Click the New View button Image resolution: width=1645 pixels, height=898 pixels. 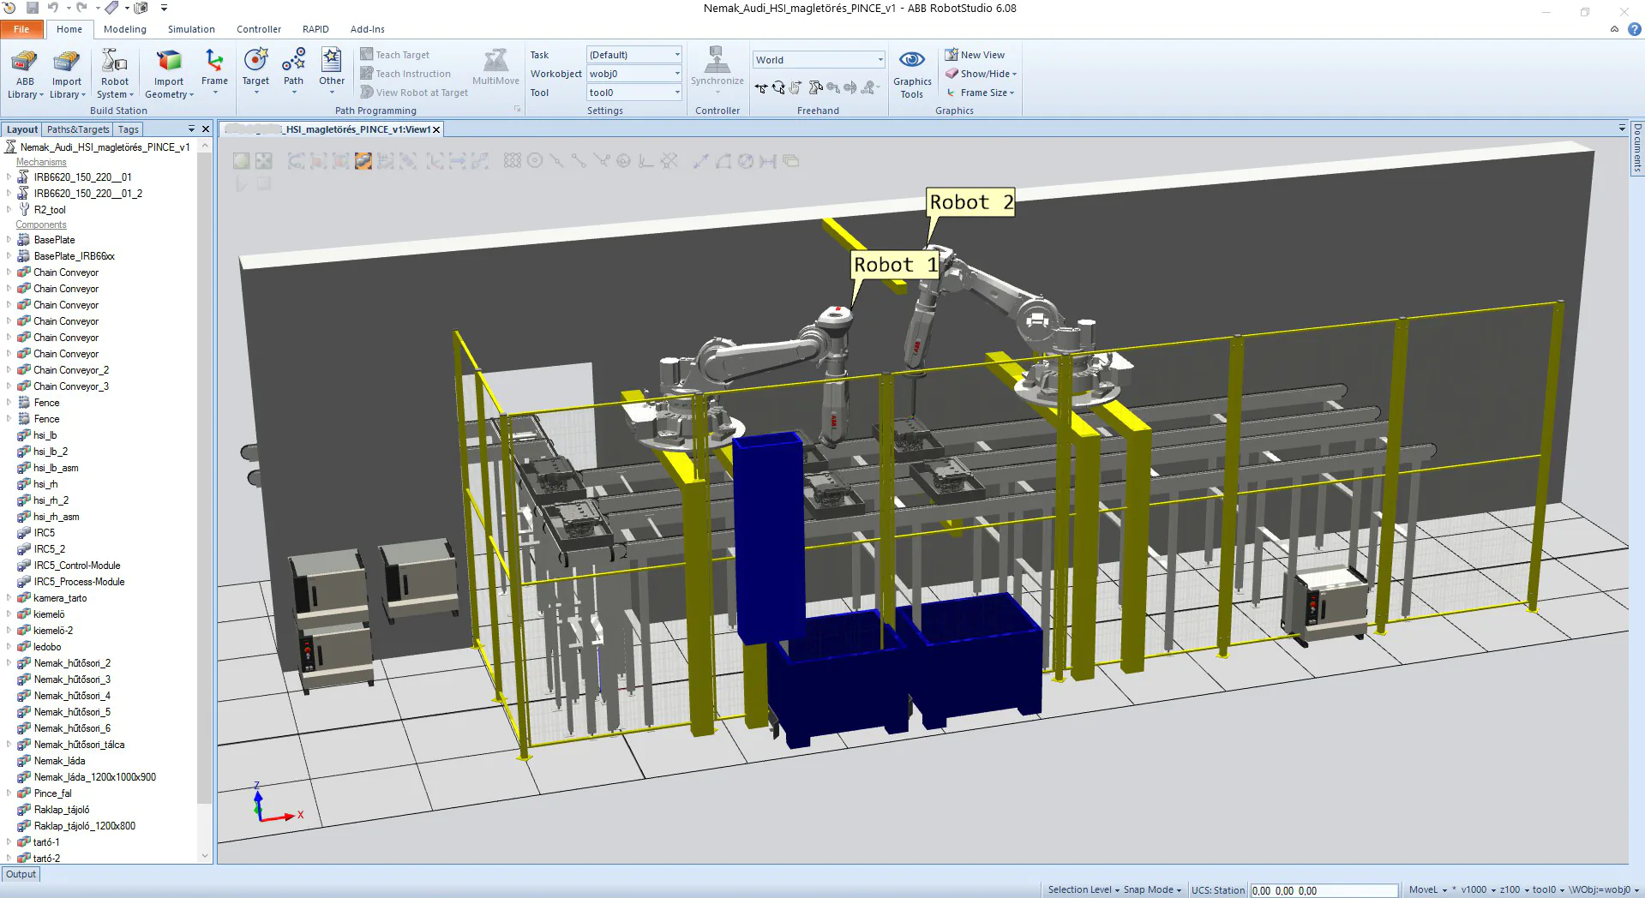pos(975,55)
